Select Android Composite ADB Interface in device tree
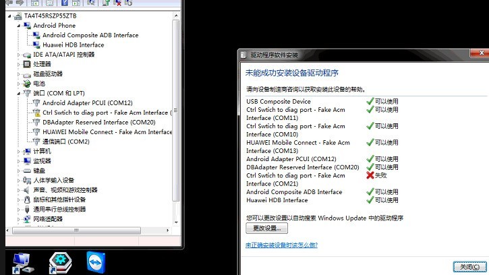The width and height of the screenshot is (489, 275). coord(90,35)
